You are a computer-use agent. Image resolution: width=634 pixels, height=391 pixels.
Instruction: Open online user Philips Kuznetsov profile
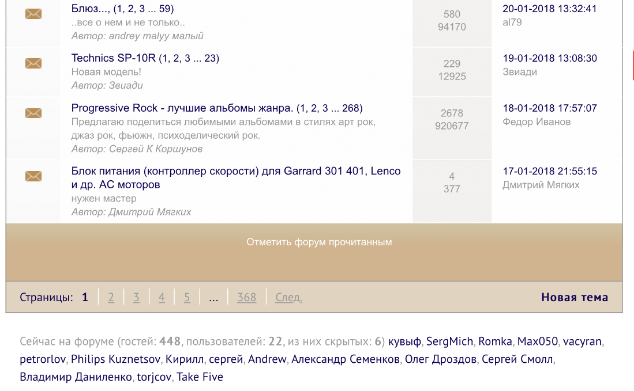point(115,359)
